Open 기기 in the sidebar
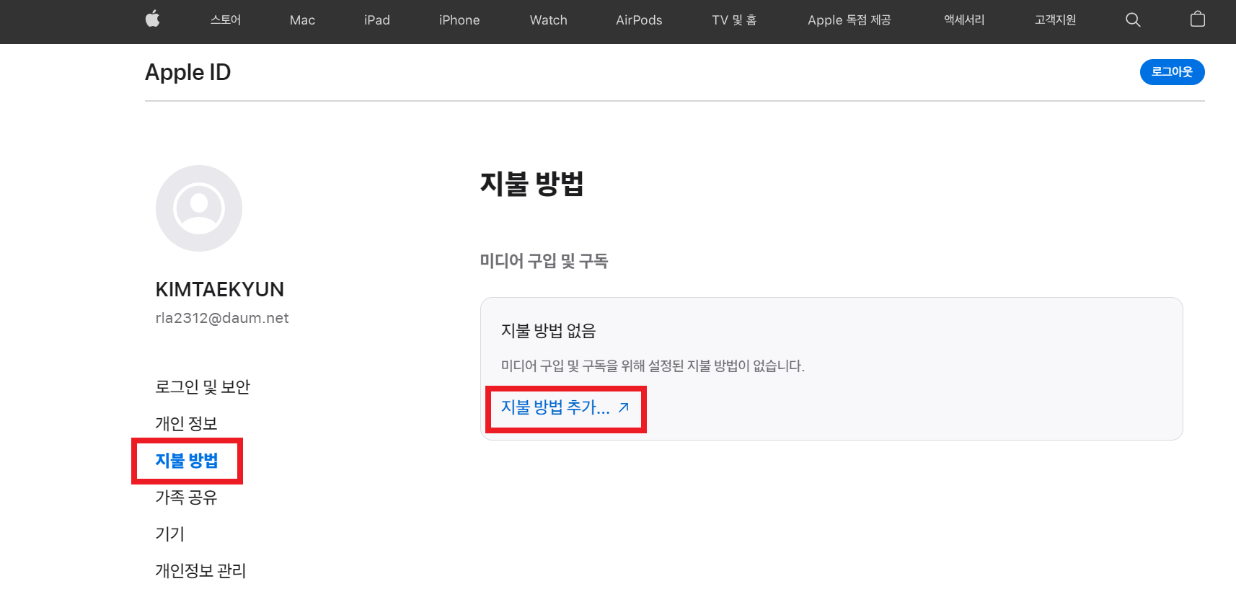 [x=170, y=534]
